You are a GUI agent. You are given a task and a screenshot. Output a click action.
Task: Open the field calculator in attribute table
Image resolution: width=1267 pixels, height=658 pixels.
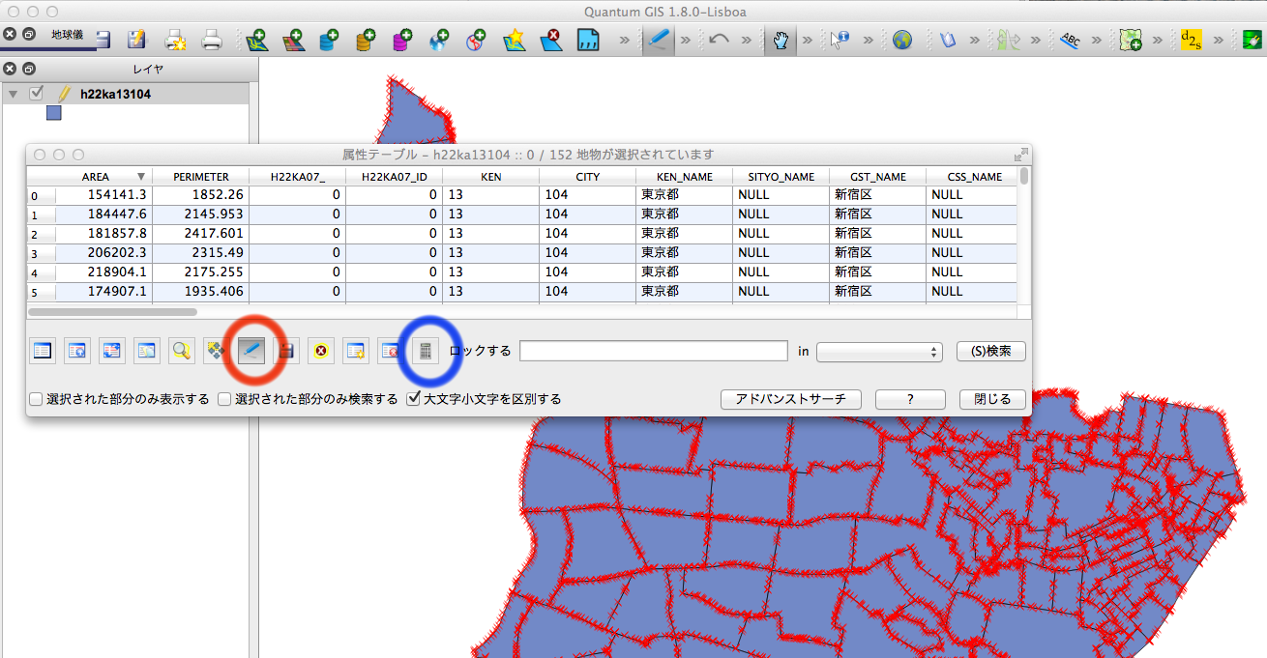point(424,351)
